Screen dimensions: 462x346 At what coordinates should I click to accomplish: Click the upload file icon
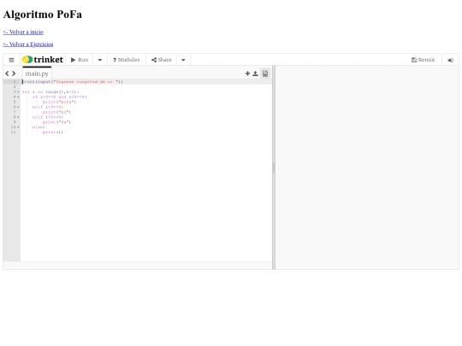point(255,73)
